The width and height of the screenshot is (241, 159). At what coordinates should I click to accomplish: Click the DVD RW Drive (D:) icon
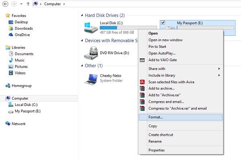[91, 53]
